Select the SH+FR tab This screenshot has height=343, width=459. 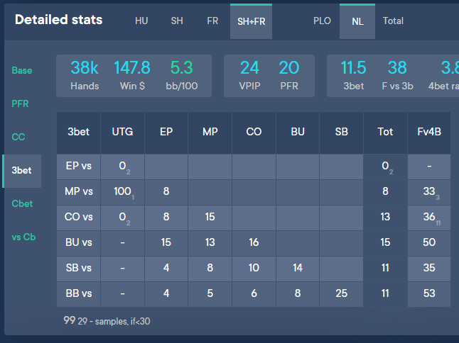click(x=251, y=21)
